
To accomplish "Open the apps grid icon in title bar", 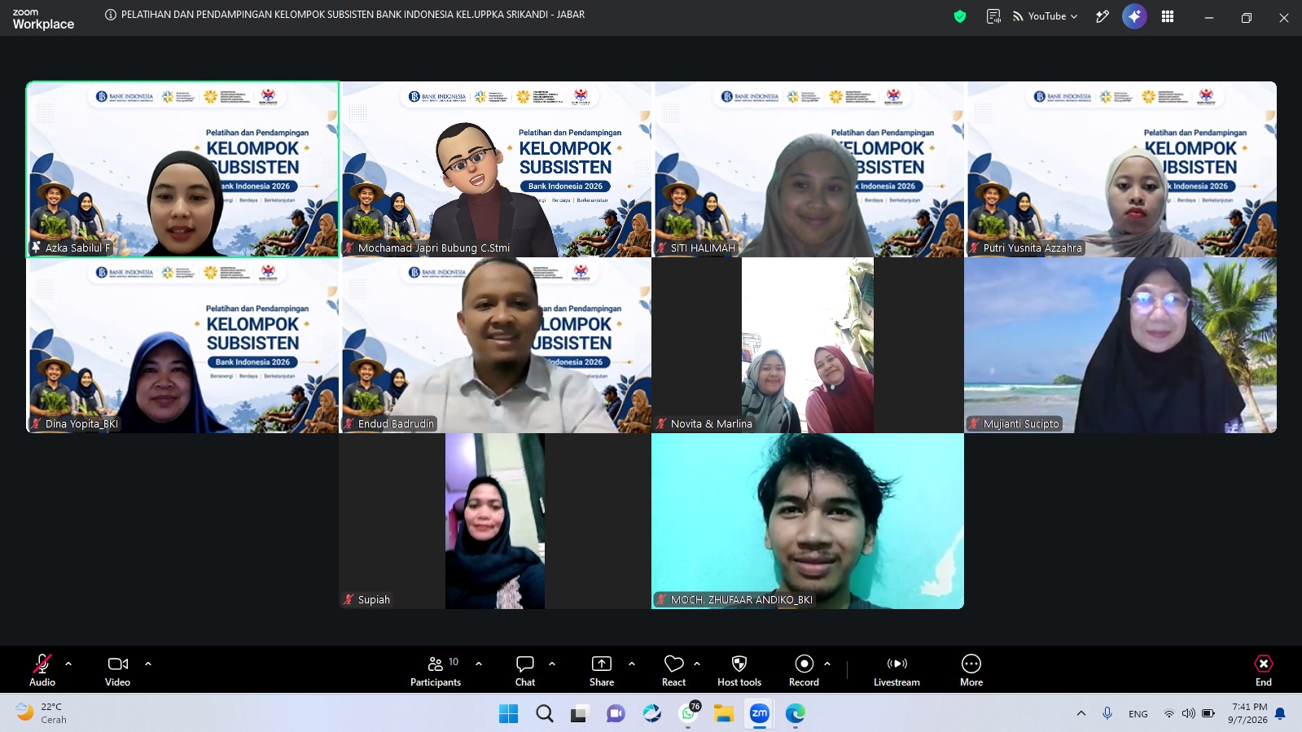I will point(1168,16).
